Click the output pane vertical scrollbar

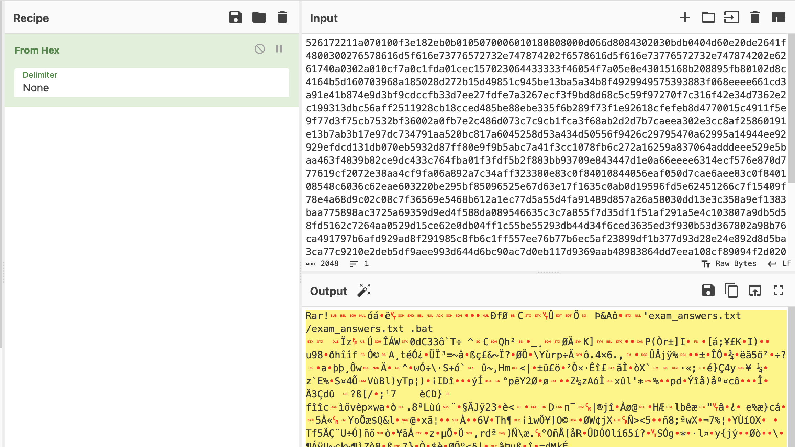[791, 377]
